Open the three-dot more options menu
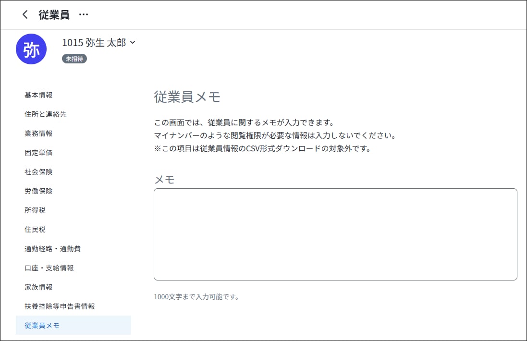The image size is (527, 341). [x=84, y=15]
